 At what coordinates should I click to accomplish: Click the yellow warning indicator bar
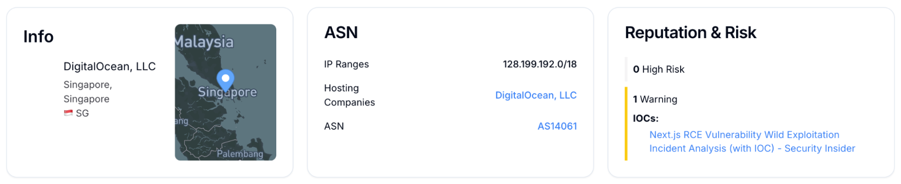pos(626,123)
